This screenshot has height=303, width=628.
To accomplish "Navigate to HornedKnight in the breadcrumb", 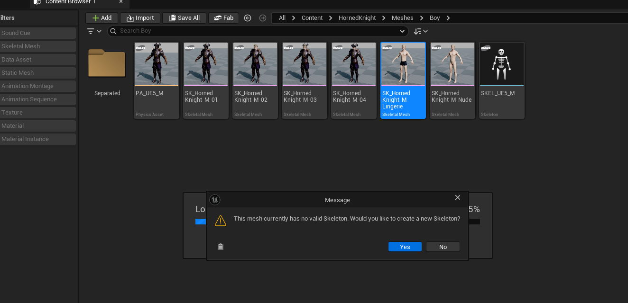I will (357, 18).
